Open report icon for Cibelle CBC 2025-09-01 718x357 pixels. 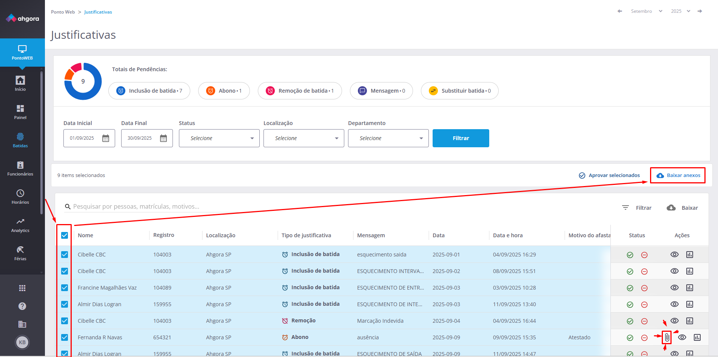[690, 255]
